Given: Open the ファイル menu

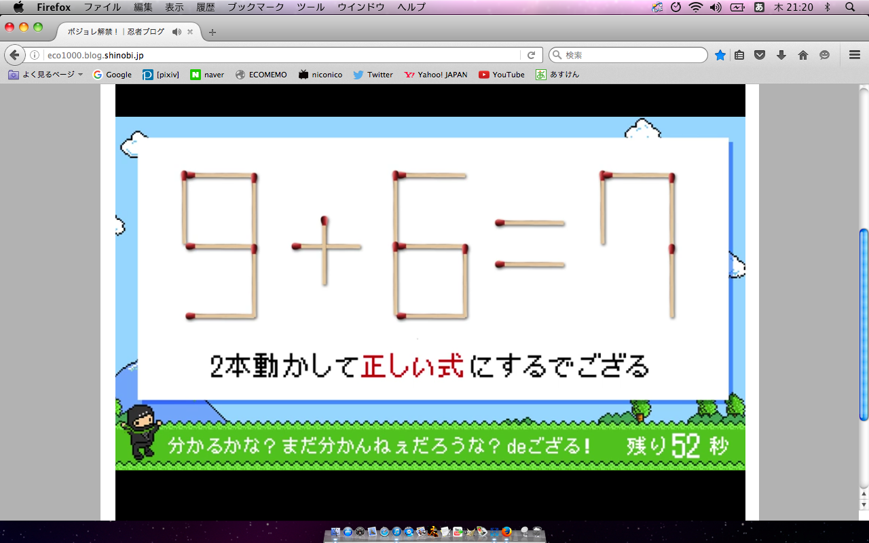Looking at the screenshot, I should pos(103,7).
